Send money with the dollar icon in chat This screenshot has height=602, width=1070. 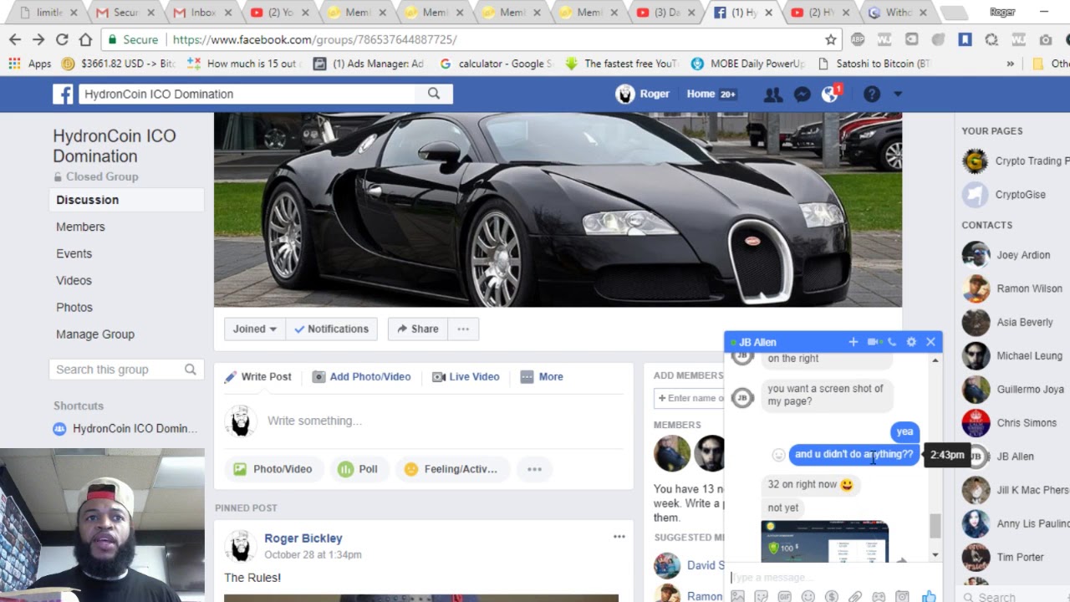[831, 596]
